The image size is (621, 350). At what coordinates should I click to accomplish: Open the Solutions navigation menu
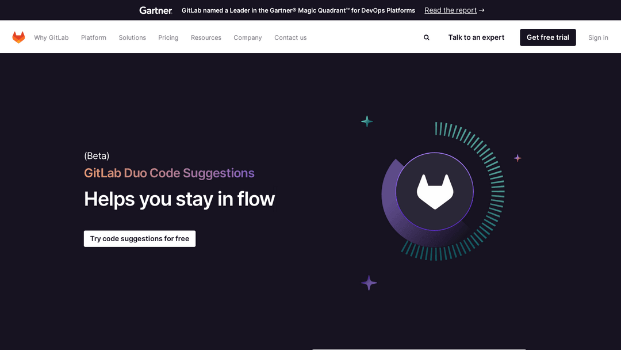click(x=132, y=37)
